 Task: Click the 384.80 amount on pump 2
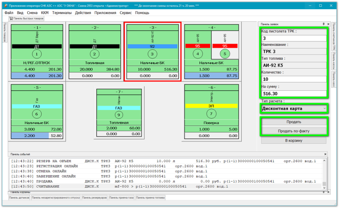pos(113,69)
